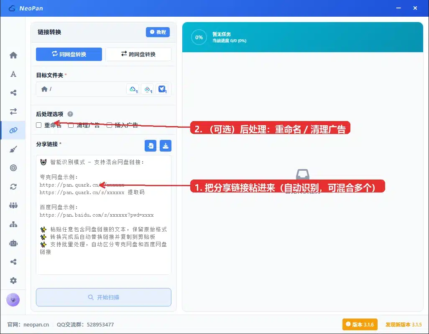Click inside the share link text area
This screenshot has height=334, width=429.
[x=104, y=215]
